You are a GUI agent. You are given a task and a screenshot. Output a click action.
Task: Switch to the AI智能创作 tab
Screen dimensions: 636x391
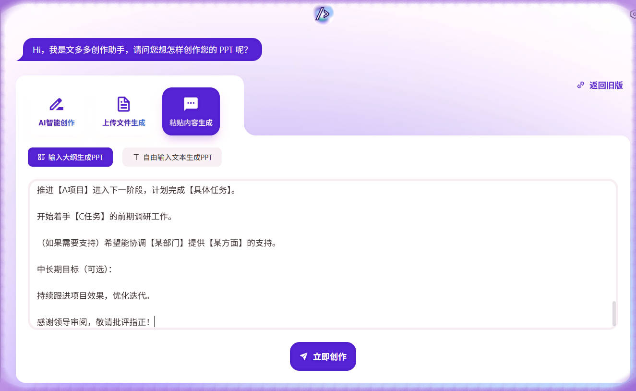pos(57,111)
